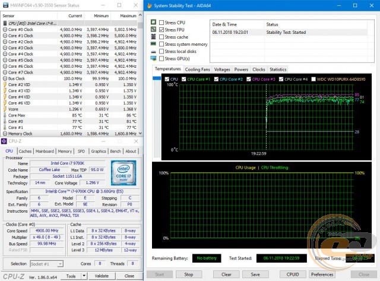
Task: Switch to the Powers tab in AIDA64
Action: [x=241, y=70]
